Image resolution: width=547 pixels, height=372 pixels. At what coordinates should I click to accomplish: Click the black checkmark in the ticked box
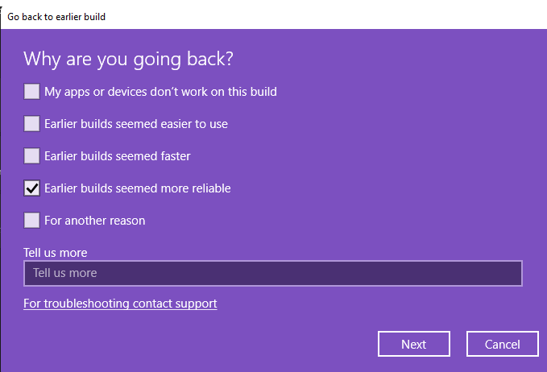pos(32,188)
